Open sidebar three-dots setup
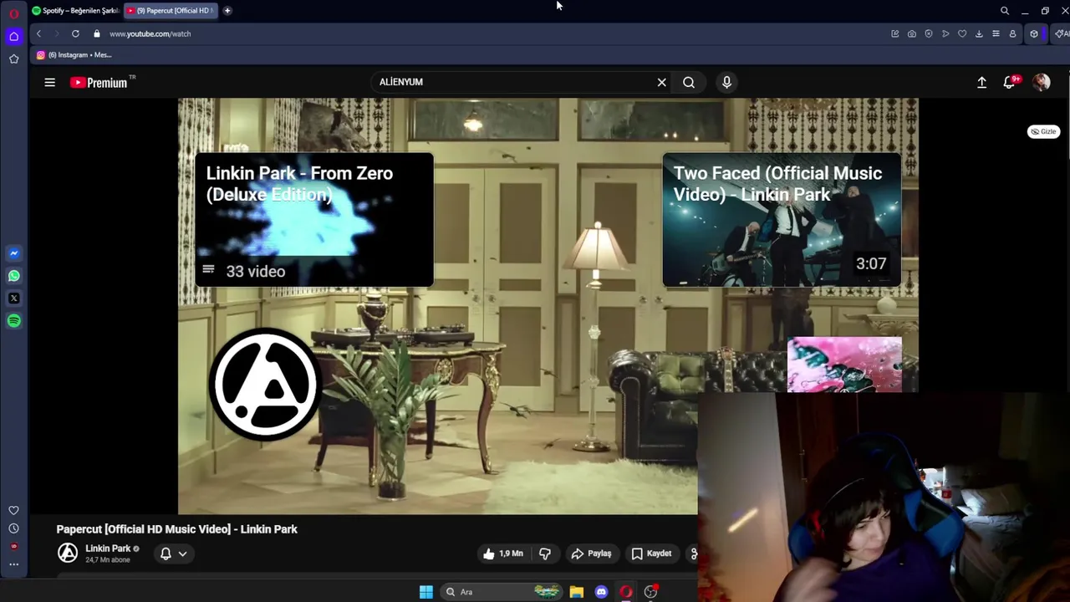The height and width of the screenshot is (602, 1070). (13, 564)
